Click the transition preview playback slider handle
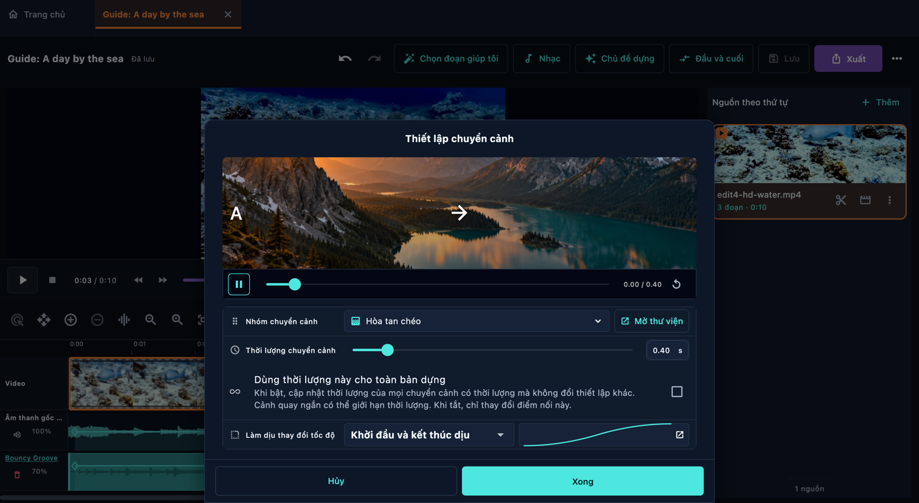Image resolution: width=919 pixels, height=503 pixels. (x=295, y=284)
